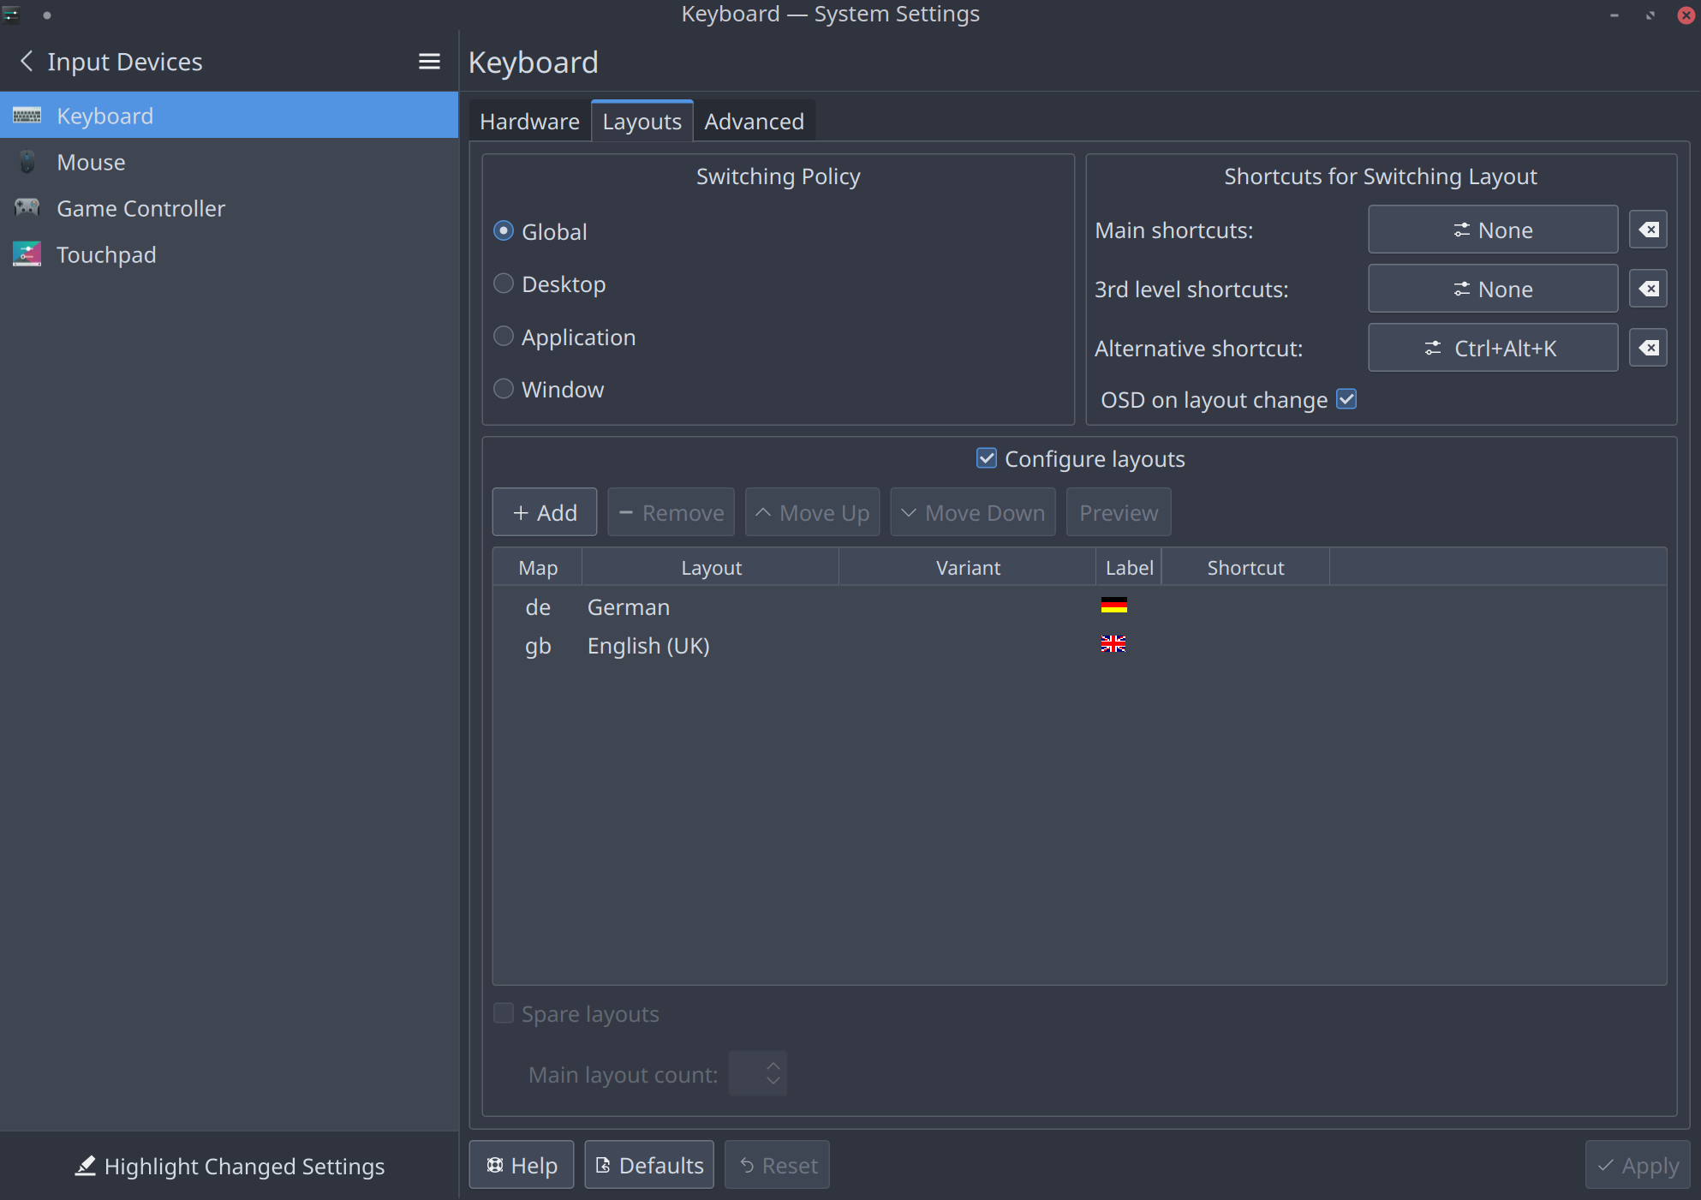The image size is (1701, 1200).
Task: Open Game Controller settings
Action: [x=140, y=209]
